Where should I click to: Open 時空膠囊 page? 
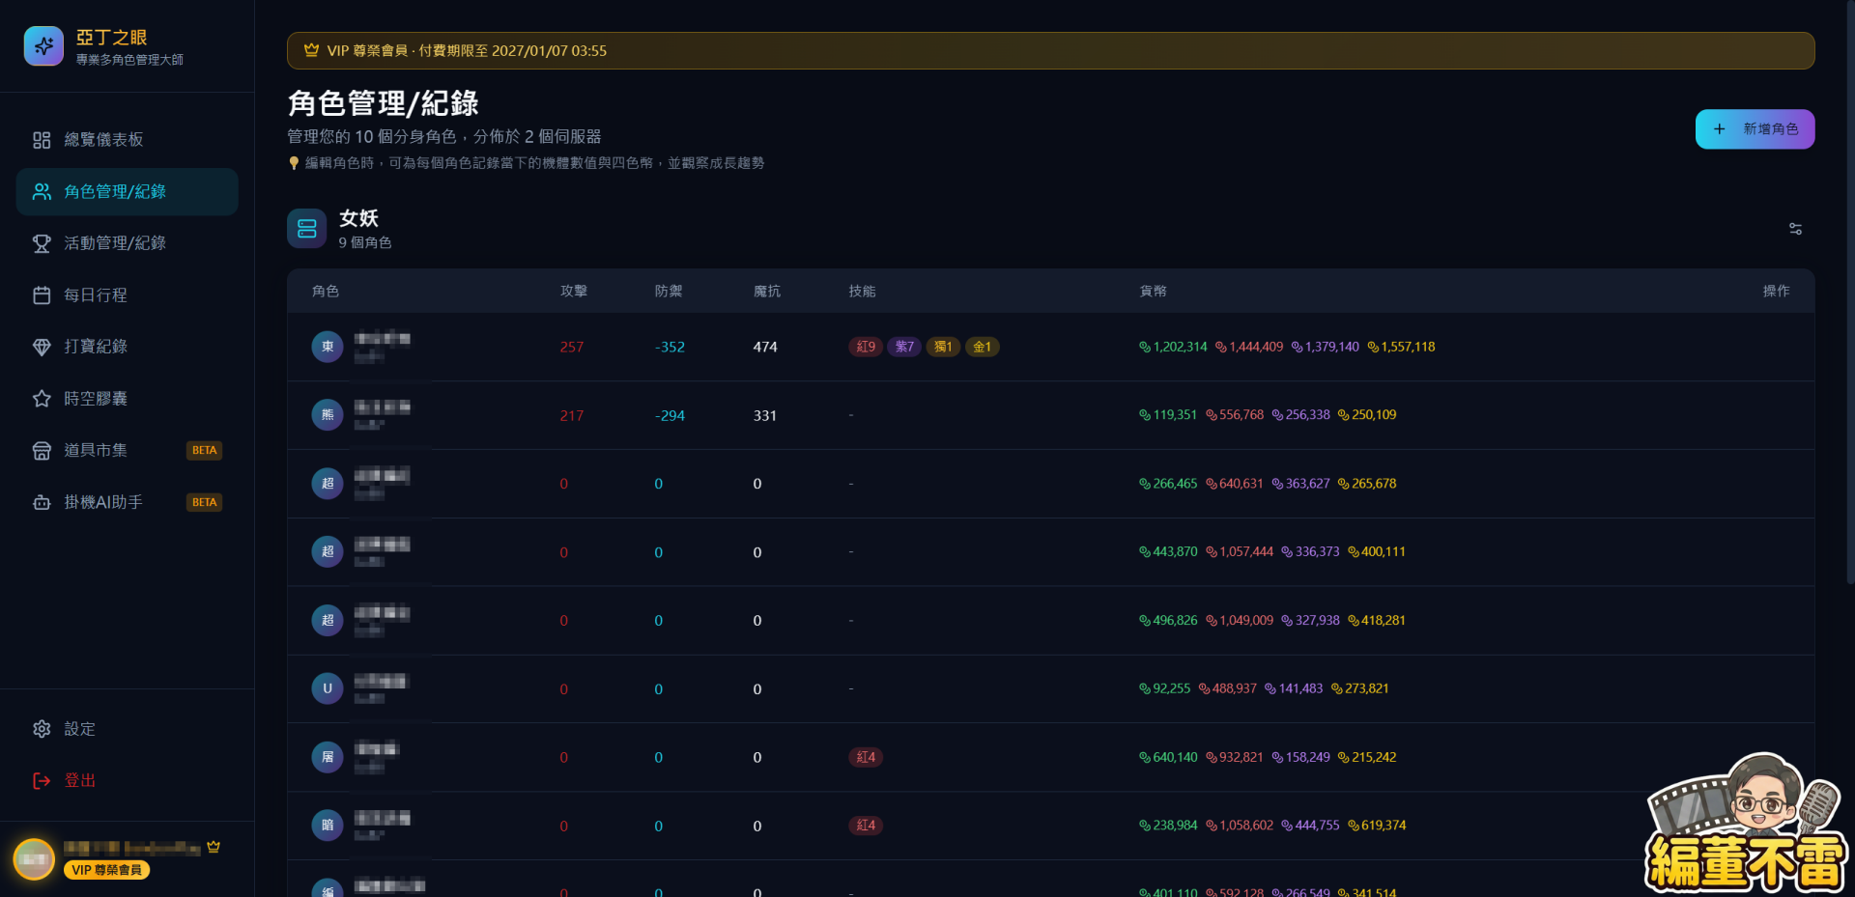pos(127,398)
